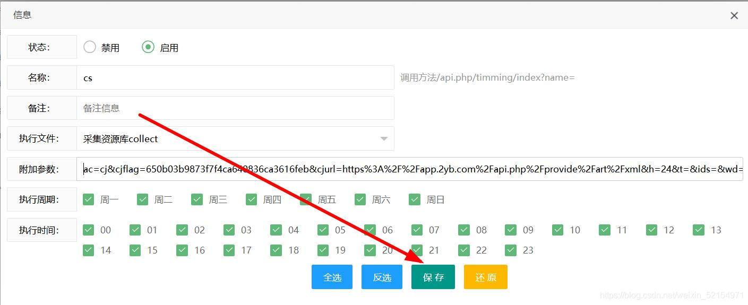This screenshot has width=748, height=305.
Task: Expand the 采集资源库collect selection box
Action: click(228, 139)
